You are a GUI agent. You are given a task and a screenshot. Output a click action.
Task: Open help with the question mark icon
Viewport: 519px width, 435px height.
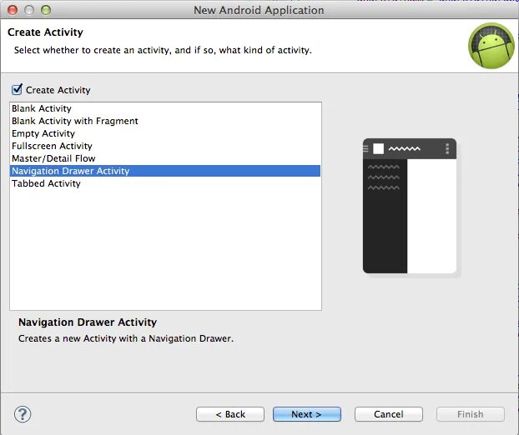click(23, 414)
